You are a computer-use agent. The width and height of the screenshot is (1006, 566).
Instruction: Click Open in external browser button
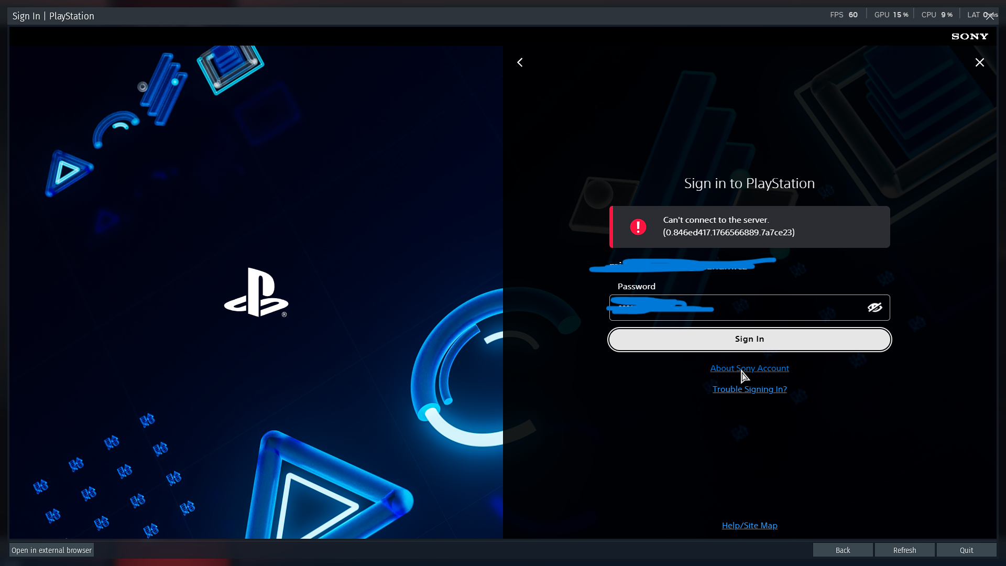(51, 550)
